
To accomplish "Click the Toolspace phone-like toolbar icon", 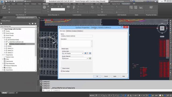I will pyautogui.click(x=30, y=24).
